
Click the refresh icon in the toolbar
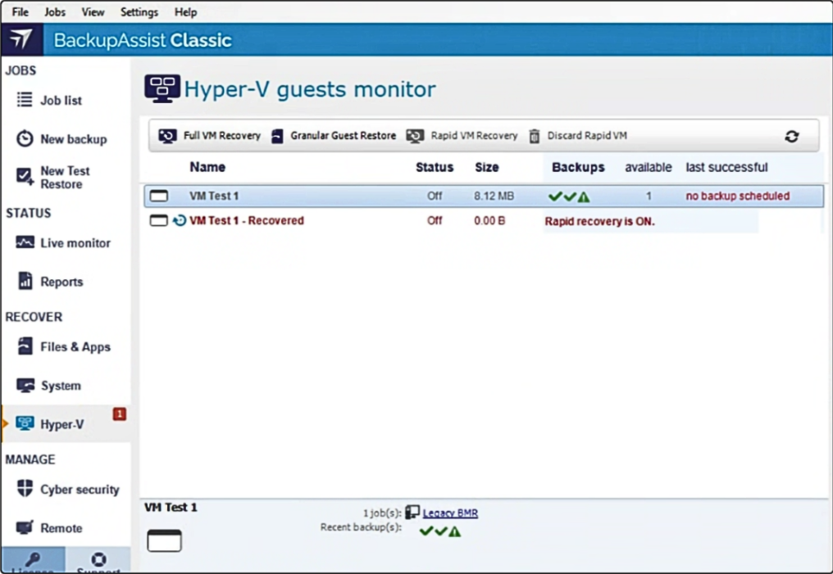[791, 137]
